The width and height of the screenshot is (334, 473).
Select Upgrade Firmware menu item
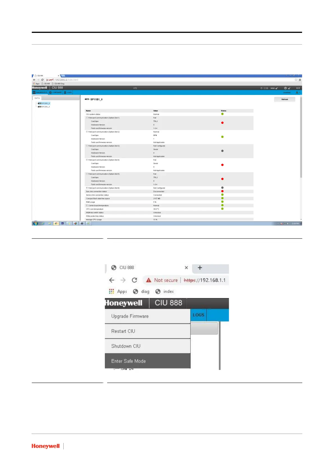[x=148, y=316]
